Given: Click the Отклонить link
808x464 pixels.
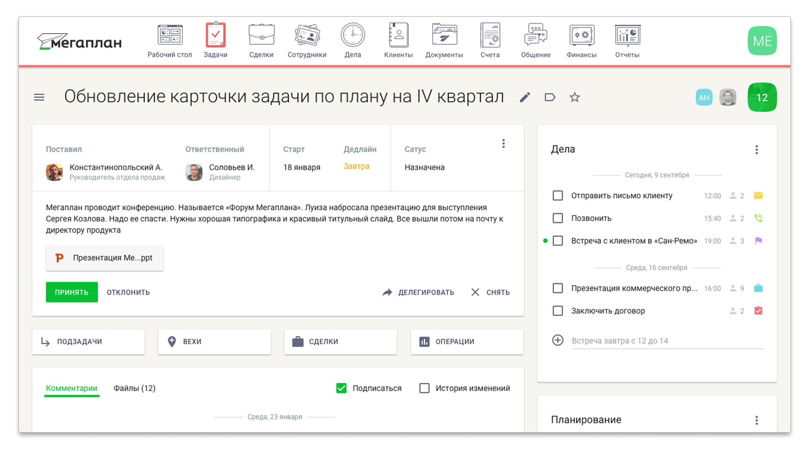Looking at the screenshot, I should tap(128, 292).
